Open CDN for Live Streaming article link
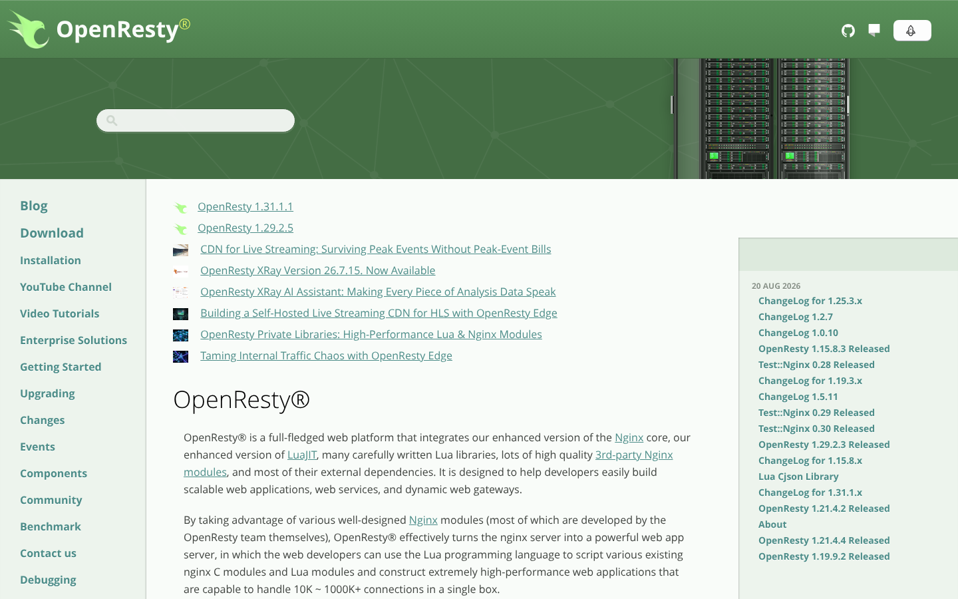 [x=376, y=249]
